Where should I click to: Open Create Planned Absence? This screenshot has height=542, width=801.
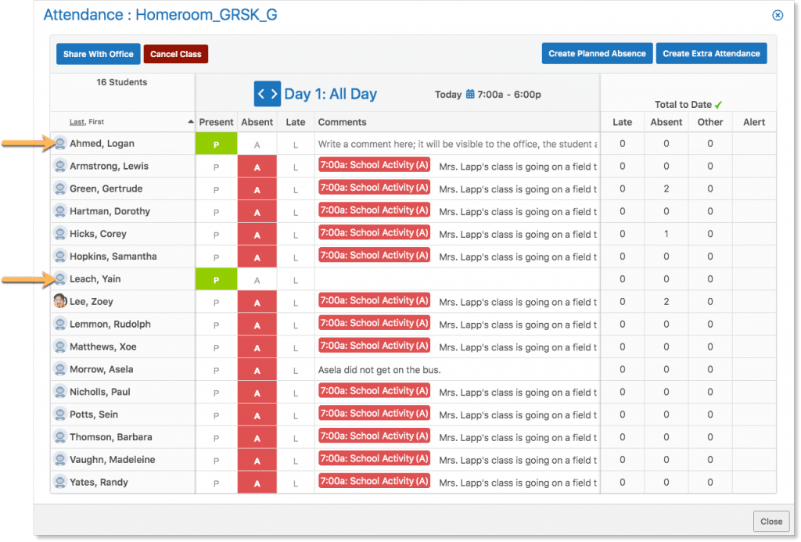point(597,53)
